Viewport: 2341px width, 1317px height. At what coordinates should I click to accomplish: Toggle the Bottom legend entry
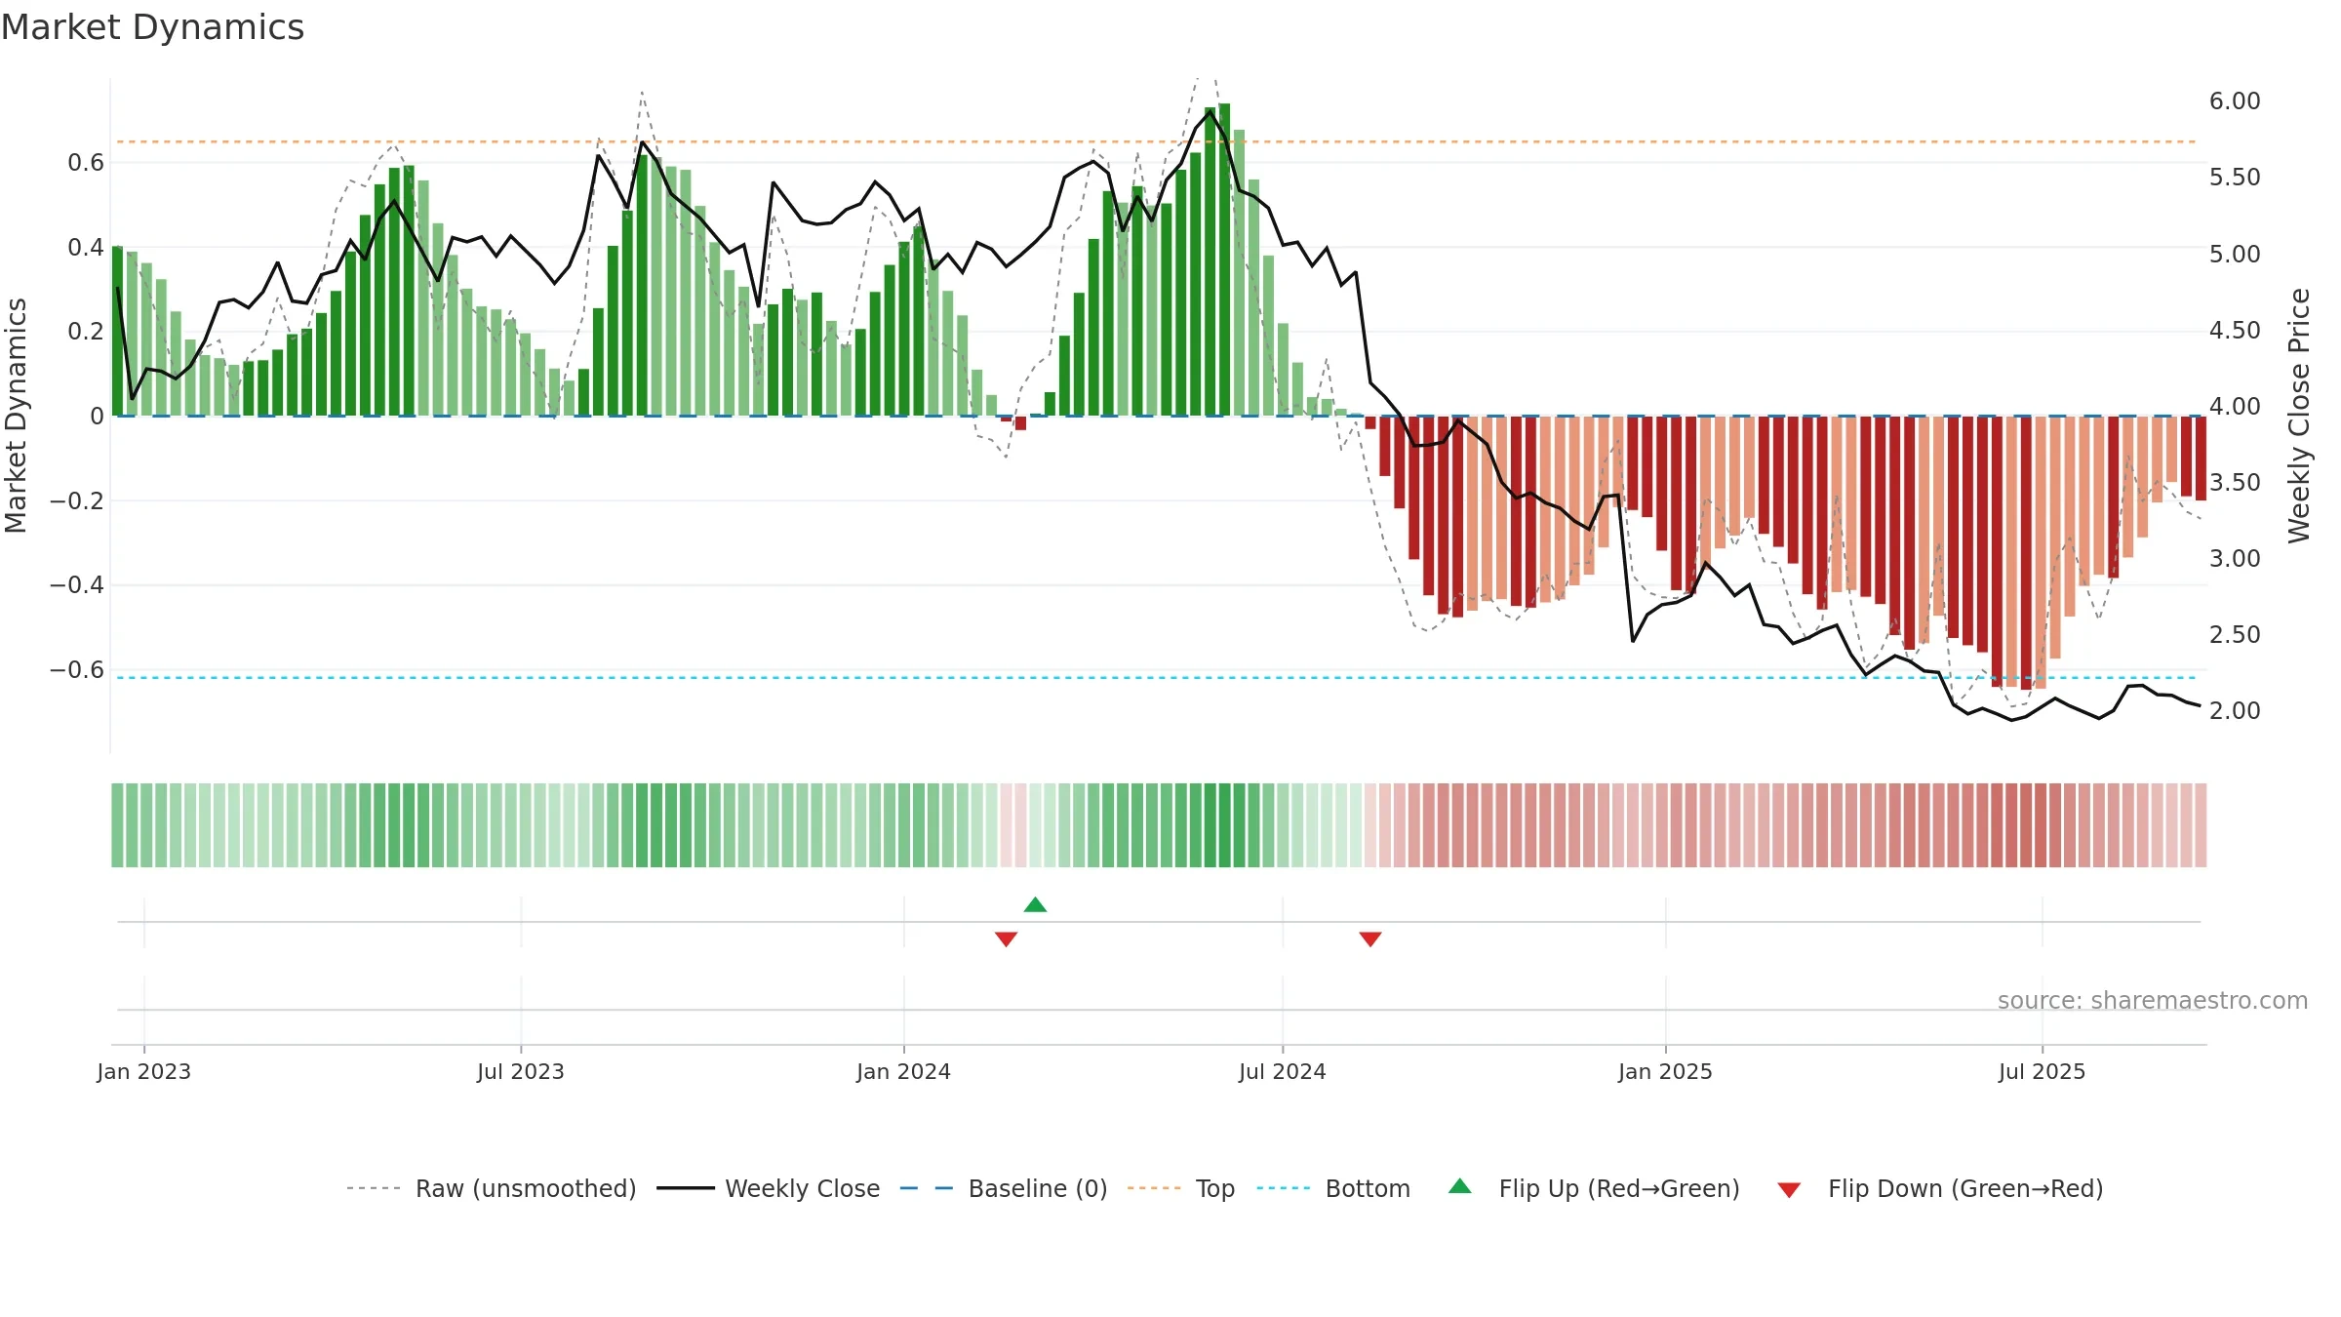point(1333,1188)
